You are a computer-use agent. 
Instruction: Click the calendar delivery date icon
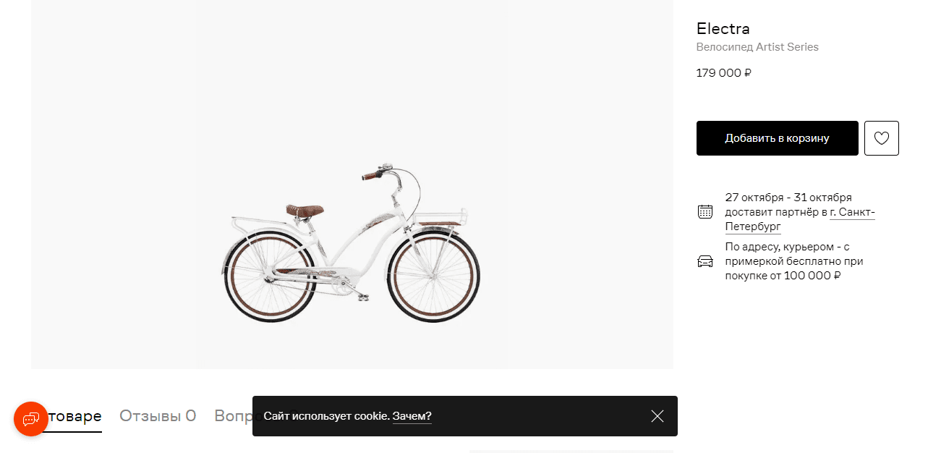point(705,212)
